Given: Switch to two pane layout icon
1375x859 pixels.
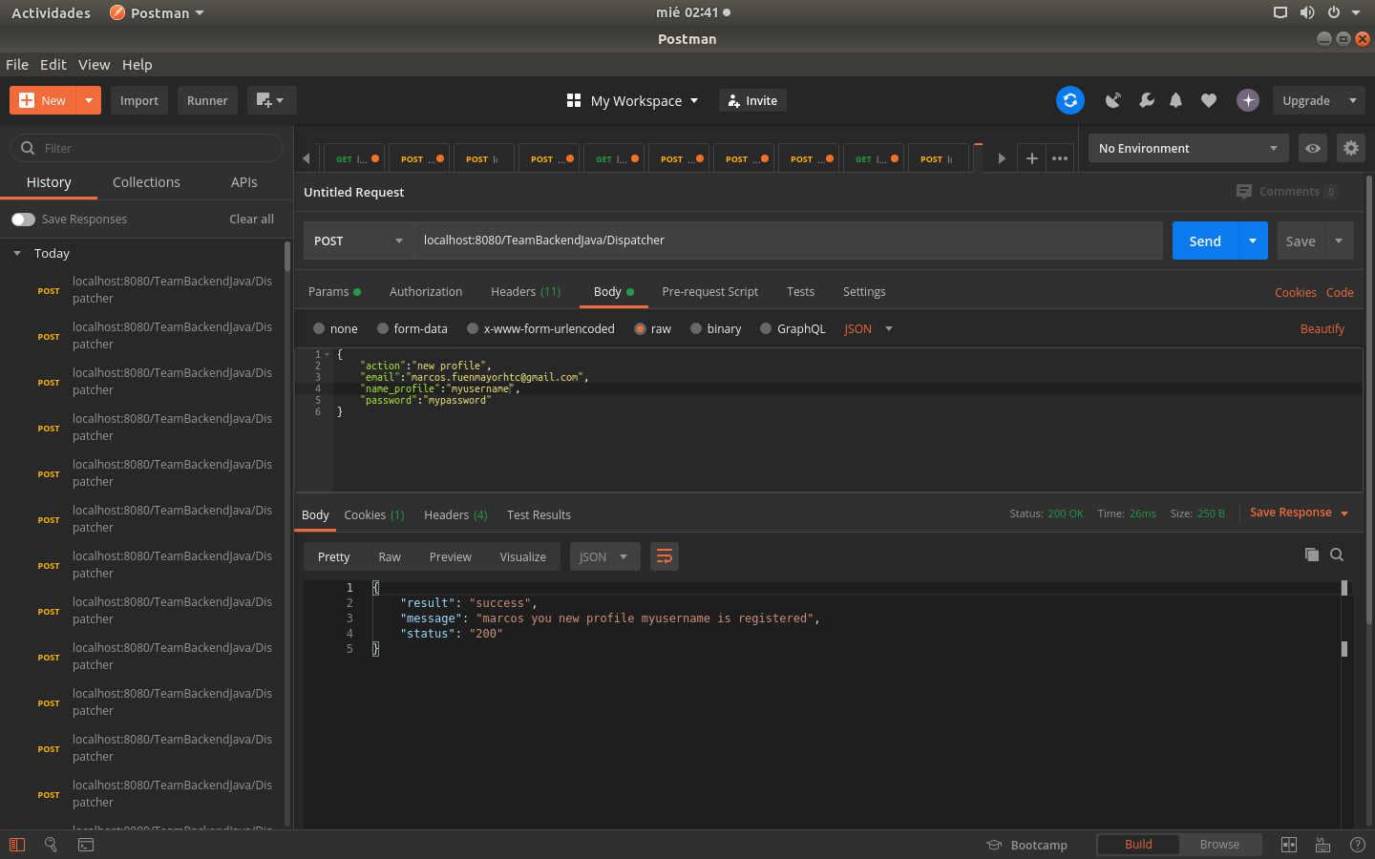Looking at the screenshot, I should pos(1289,845).
